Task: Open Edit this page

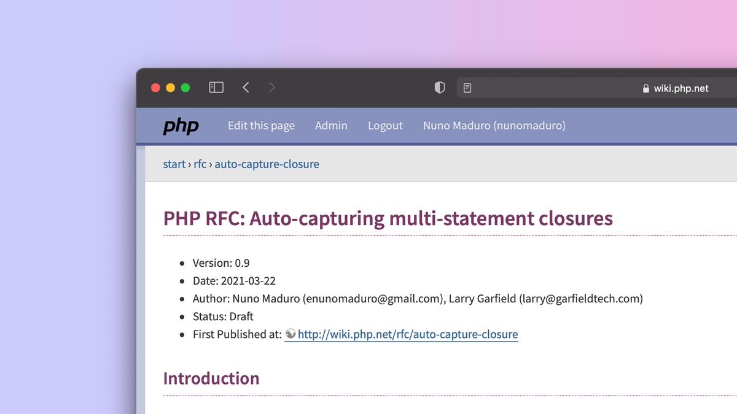Action: [x=261, y=126]
